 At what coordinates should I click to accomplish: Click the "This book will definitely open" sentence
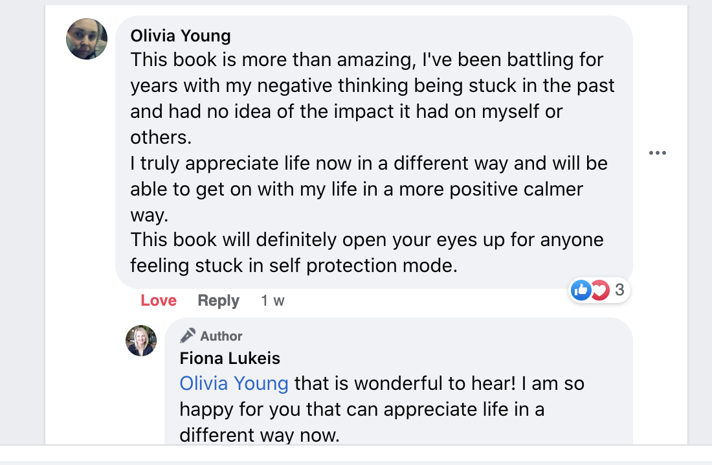point(367,240)
